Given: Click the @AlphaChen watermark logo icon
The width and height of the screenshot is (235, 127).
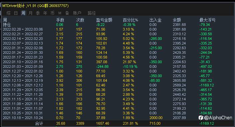Looking at the screenshot, I should point(201,118).
